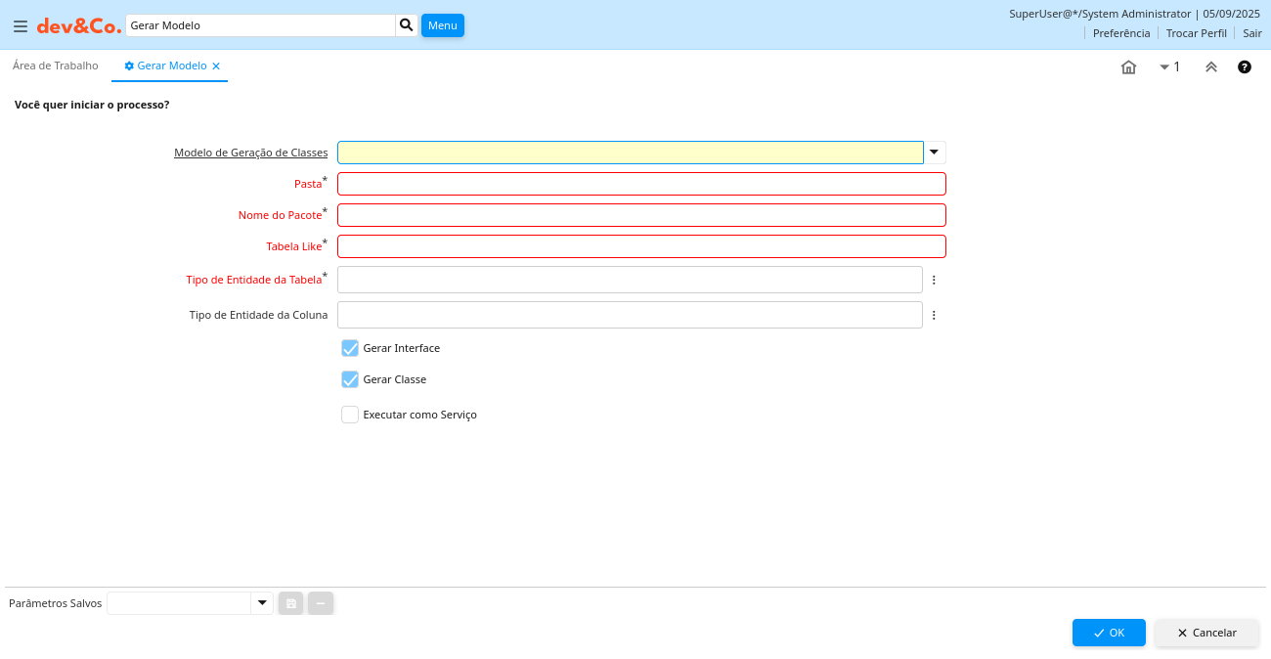This screenshot has width=1271, height=659.
Task: Uncheck the Gerar Interface checkbox
Action: pos(350,348)
